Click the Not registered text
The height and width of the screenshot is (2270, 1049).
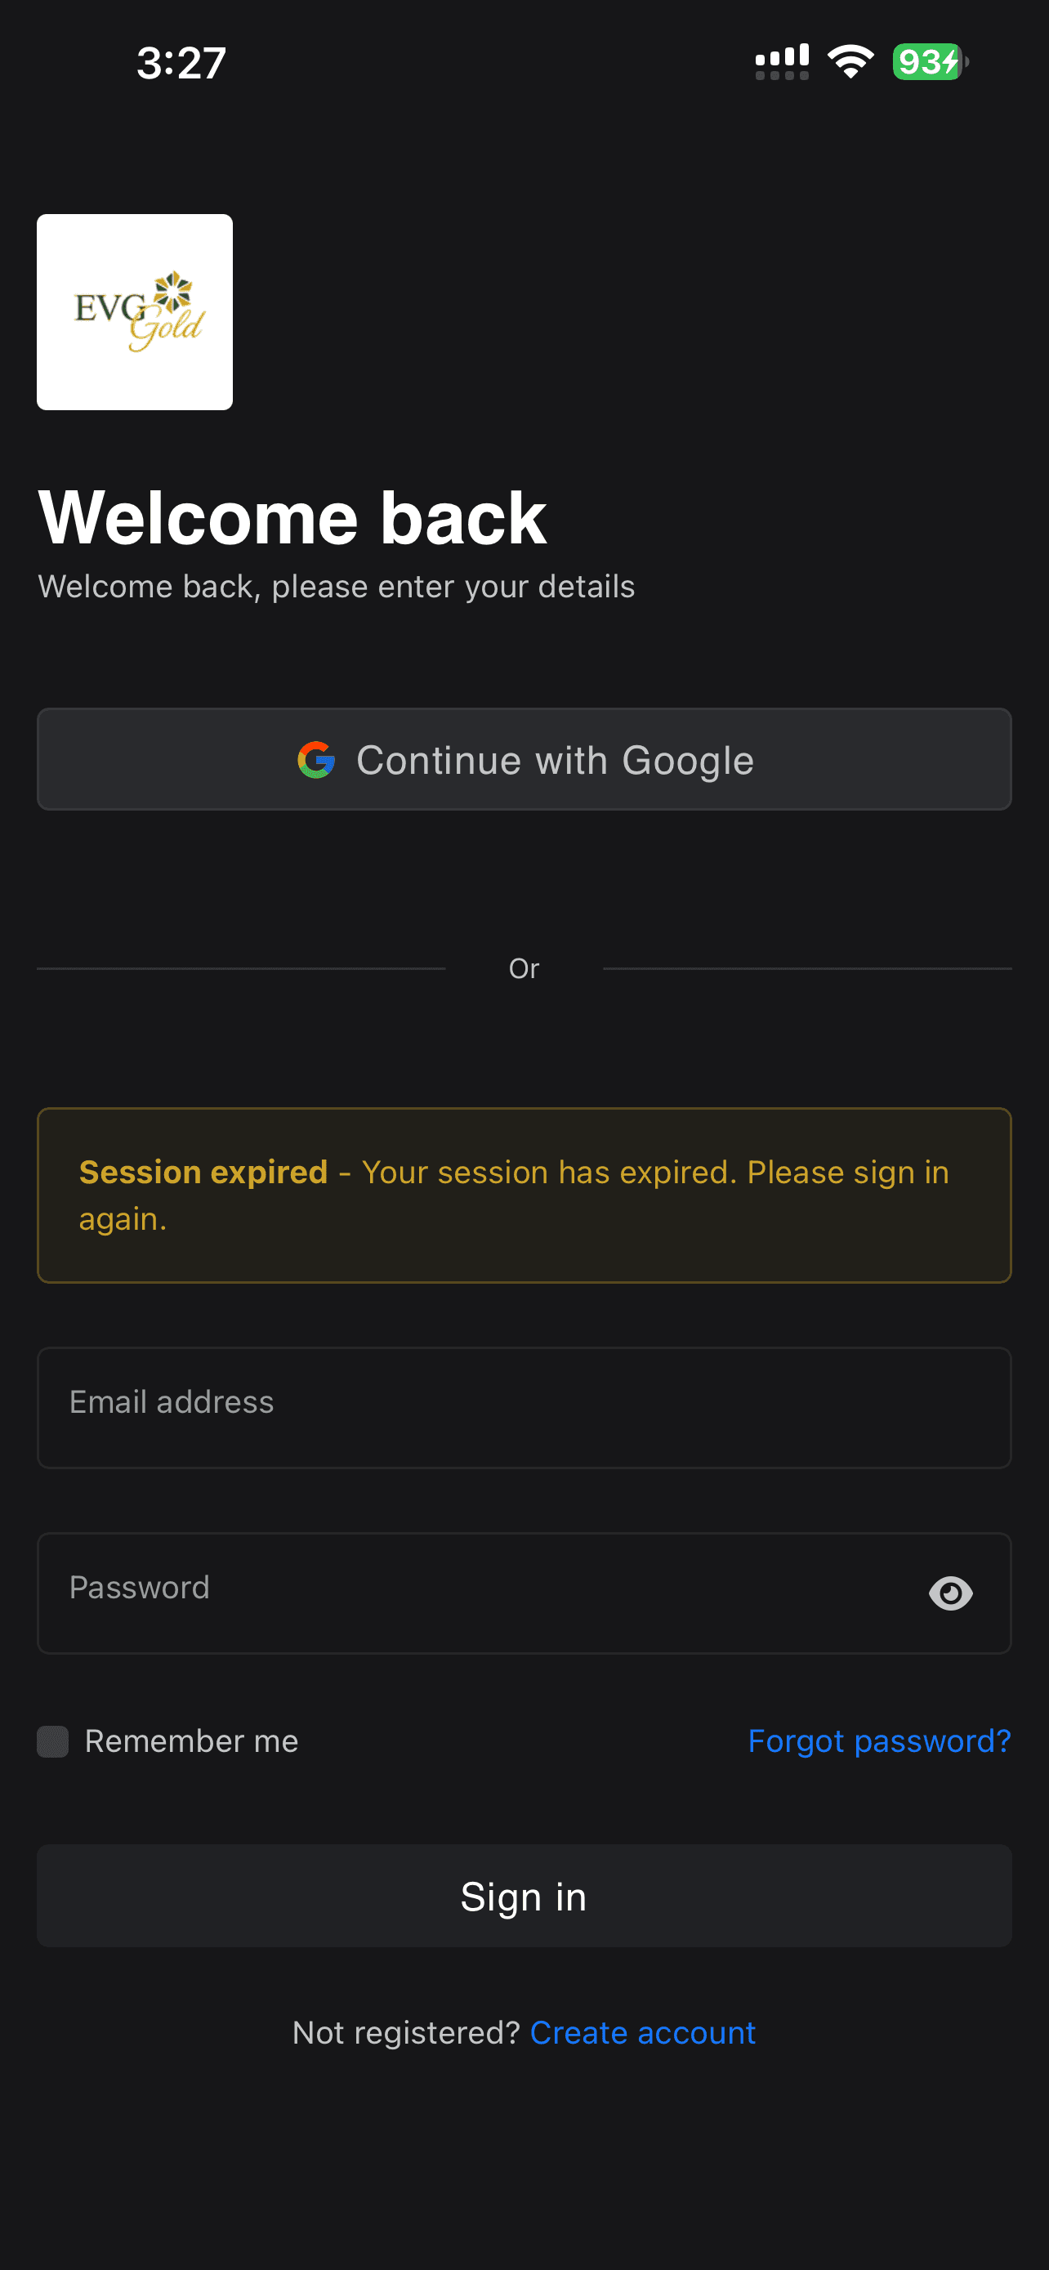[x=407, y=2031]
